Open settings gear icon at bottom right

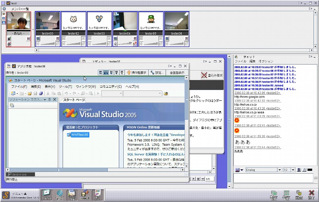coord(299,195)
